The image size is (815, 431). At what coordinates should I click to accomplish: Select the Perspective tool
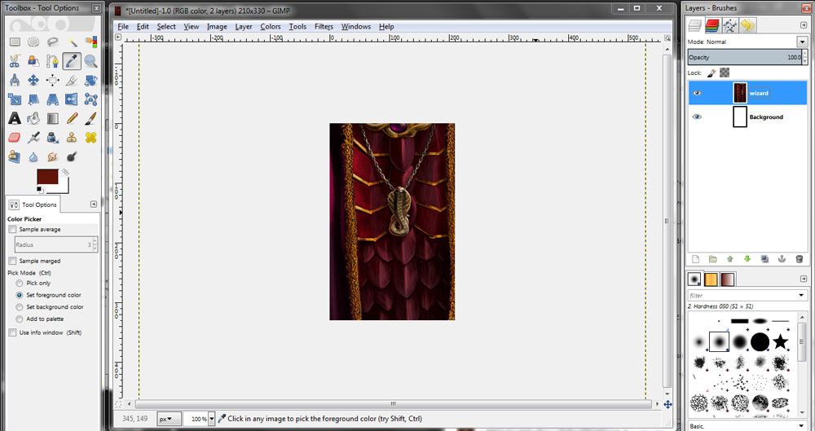click(x=52, y=99)
